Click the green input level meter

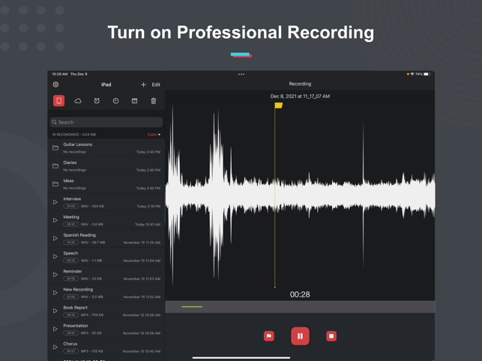click(192, 306)
